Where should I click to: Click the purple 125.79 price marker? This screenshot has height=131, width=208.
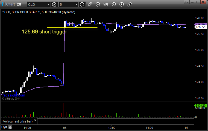coord(200,24)
